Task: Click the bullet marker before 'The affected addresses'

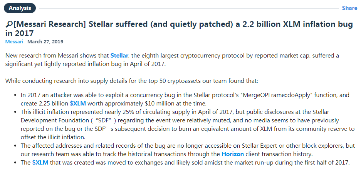Action: point(15,146)
